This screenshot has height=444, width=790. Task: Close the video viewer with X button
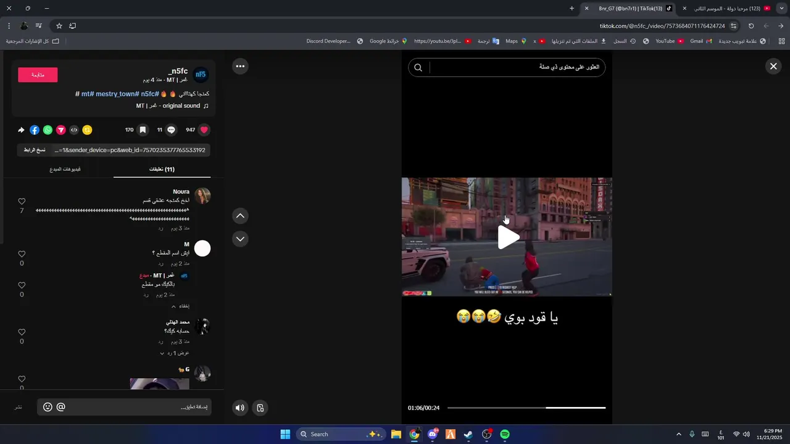coord(773,67)
